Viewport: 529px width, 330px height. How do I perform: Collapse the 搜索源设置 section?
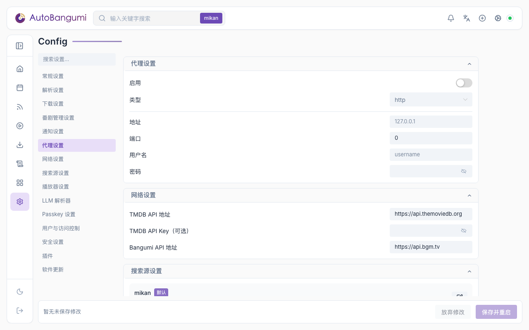[469, 271]
